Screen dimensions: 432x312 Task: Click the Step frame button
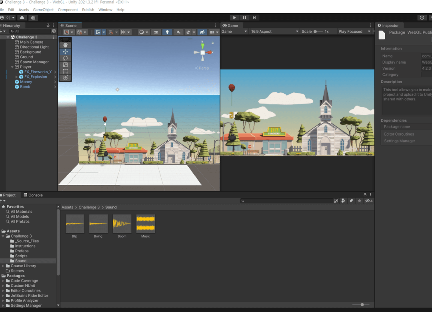254,18
